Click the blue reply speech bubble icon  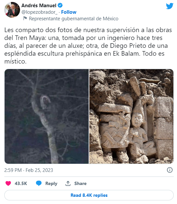pos(39,183)
